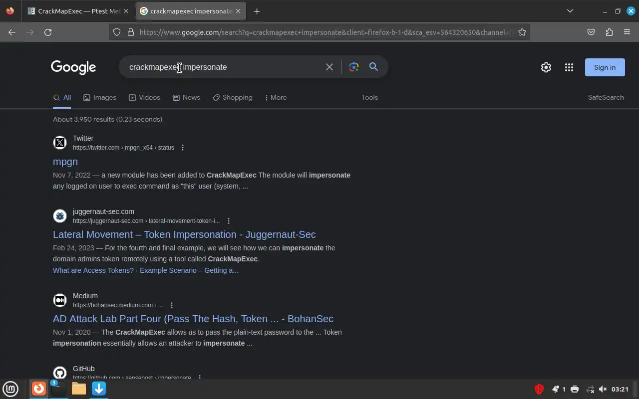Viewport: 639px width, 399px height.
Task: Open SafeSearch settings
Action: coord(606,98)
